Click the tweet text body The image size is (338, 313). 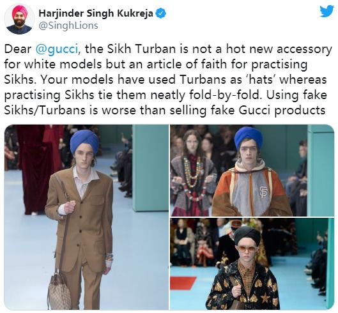(168, 80)
